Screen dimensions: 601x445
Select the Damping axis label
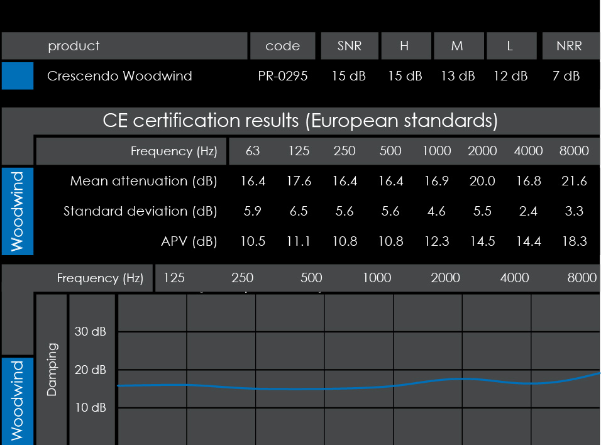52,370
